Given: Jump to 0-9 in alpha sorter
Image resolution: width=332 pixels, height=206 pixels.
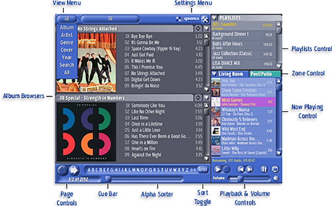Looking at the screenshot, I should click(x=193, y=170).
